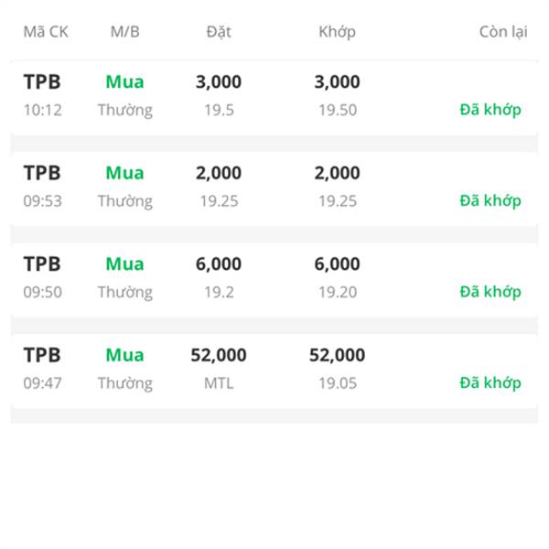
Task: Tap the matched price 19.05
Action: coord(338,383)
